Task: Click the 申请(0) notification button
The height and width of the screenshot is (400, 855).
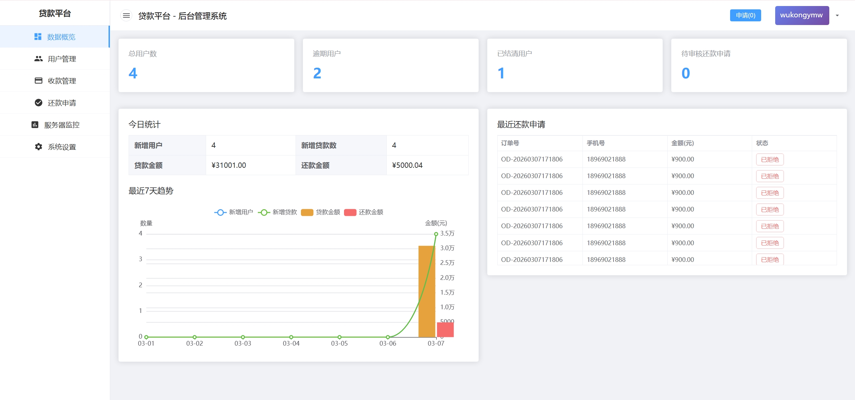Action: 745,15
